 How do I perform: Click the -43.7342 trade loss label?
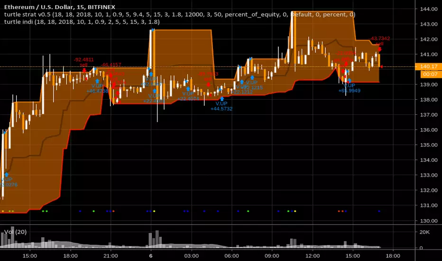380,38
